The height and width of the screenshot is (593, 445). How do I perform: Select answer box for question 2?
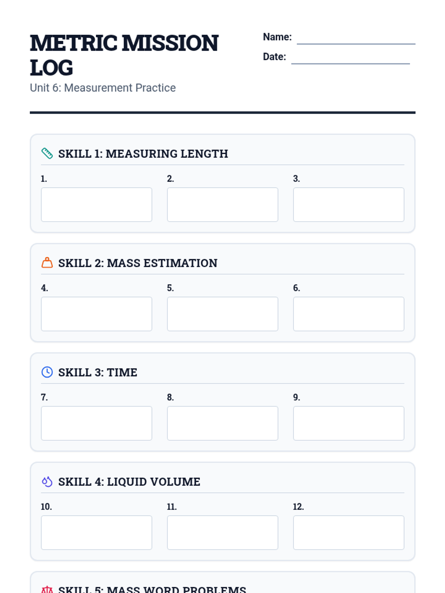click(222, 205)
